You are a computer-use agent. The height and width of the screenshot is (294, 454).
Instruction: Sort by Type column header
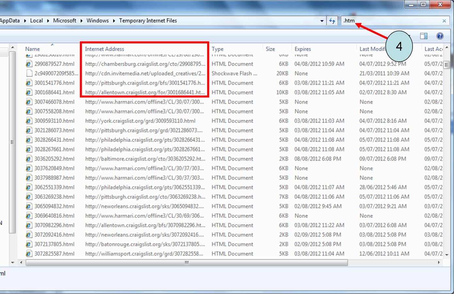218,49
